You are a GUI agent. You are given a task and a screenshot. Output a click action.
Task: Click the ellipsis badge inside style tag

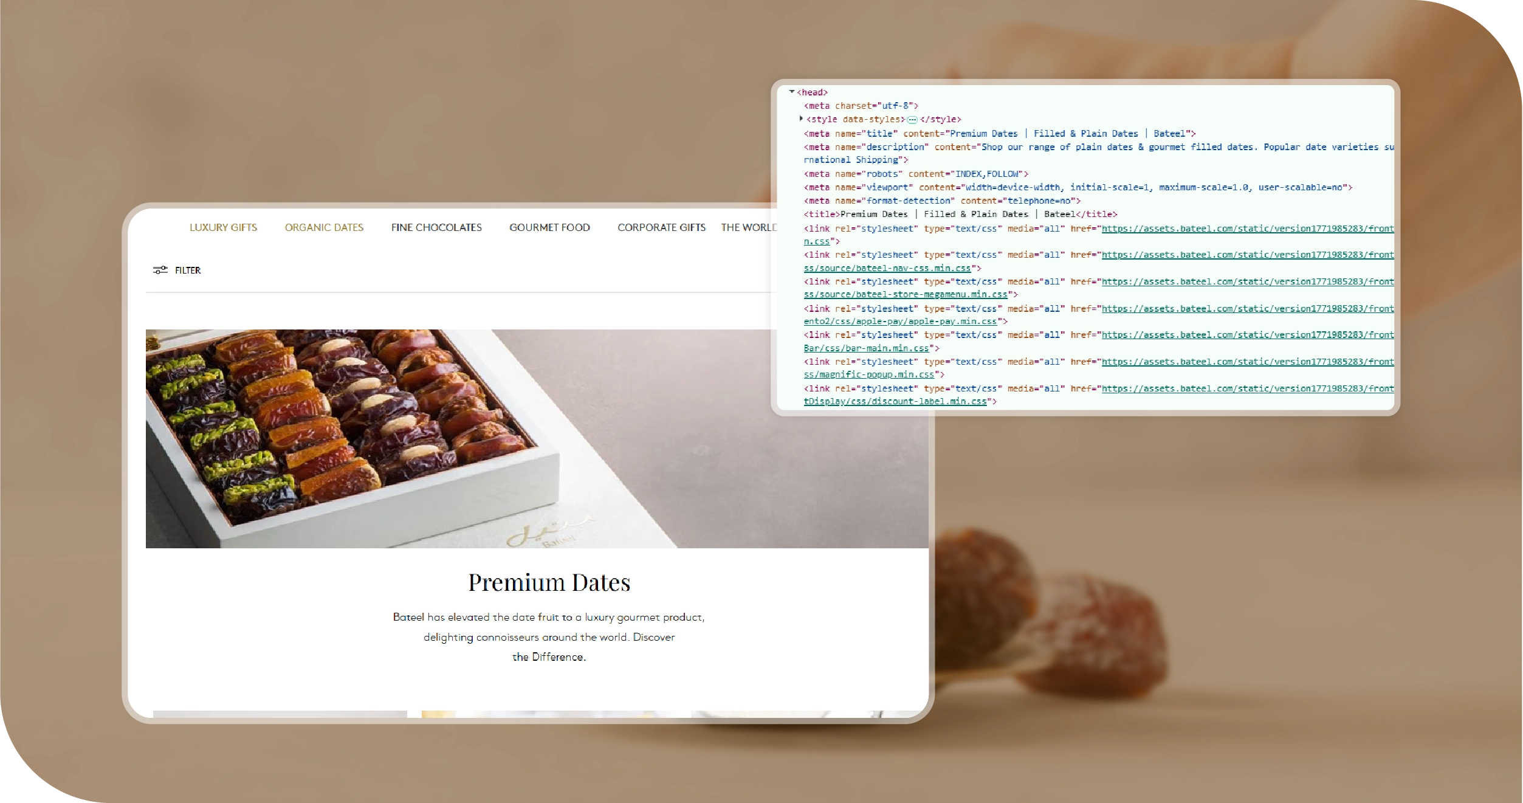click(912, 120)
